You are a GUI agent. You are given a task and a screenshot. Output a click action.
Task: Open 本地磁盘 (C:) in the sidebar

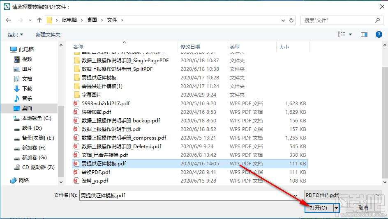pyautogui.click(x=32, y=118)
